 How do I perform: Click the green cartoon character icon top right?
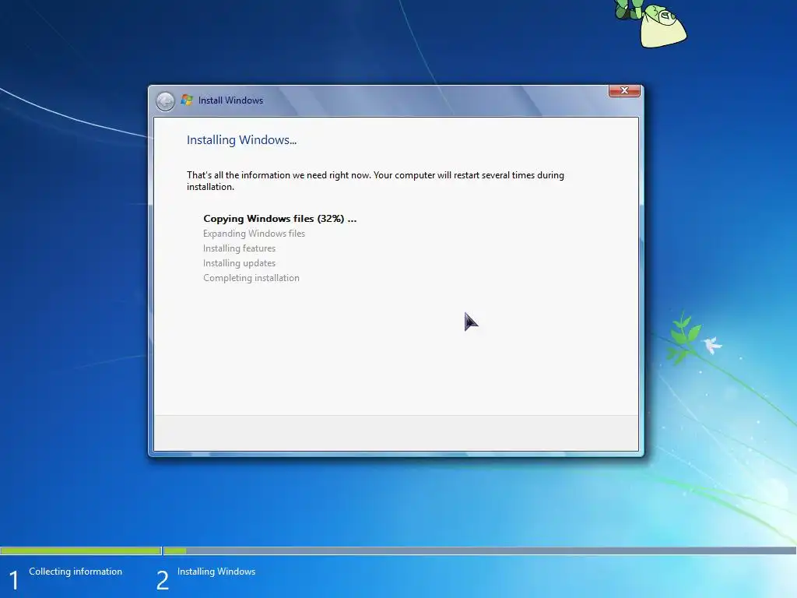651,23
